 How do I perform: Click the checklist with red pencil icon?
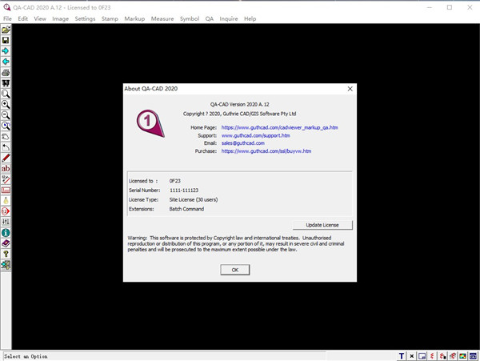coord(6,179)
